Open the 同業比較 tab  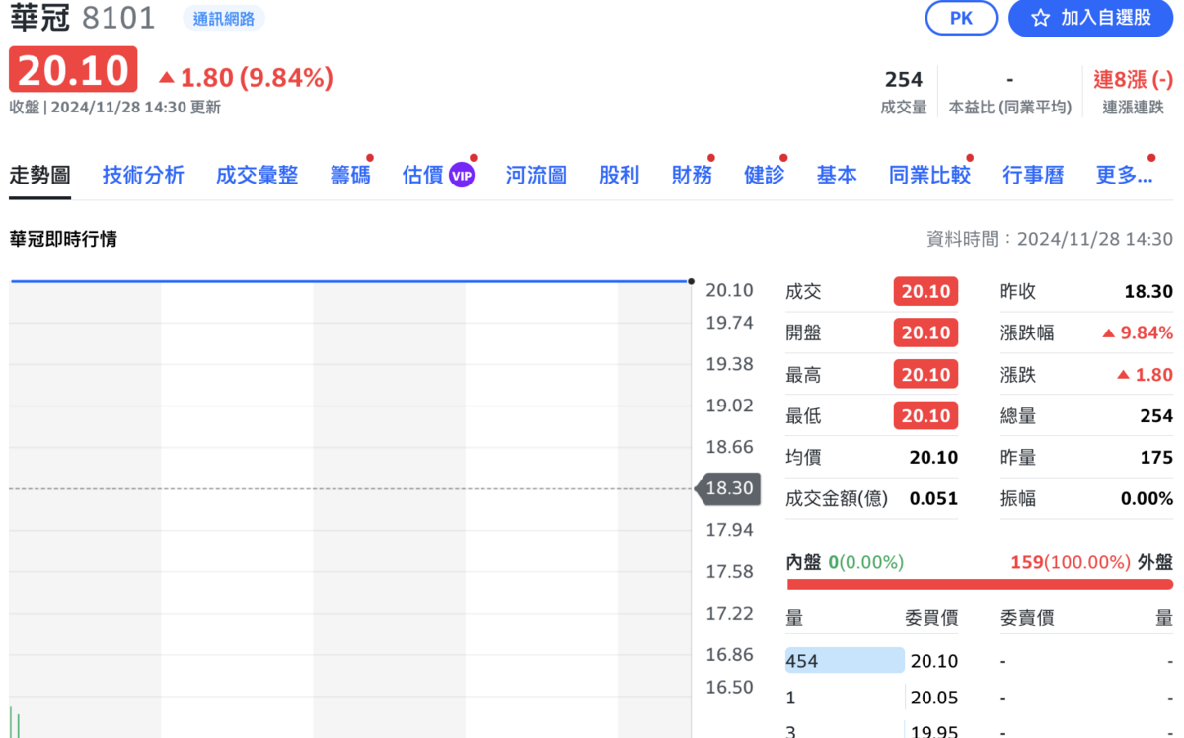[x=929, y=175]
